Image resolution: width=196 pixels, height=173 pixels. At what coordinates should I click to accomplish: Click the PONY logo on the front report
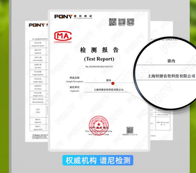tap(64, 16)
